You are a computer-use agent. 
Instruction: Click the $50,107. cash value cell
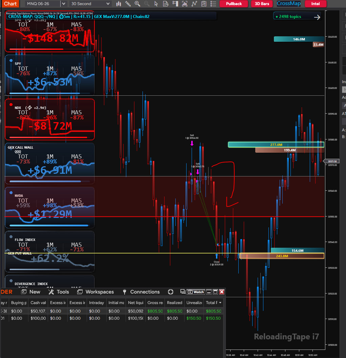38,311
